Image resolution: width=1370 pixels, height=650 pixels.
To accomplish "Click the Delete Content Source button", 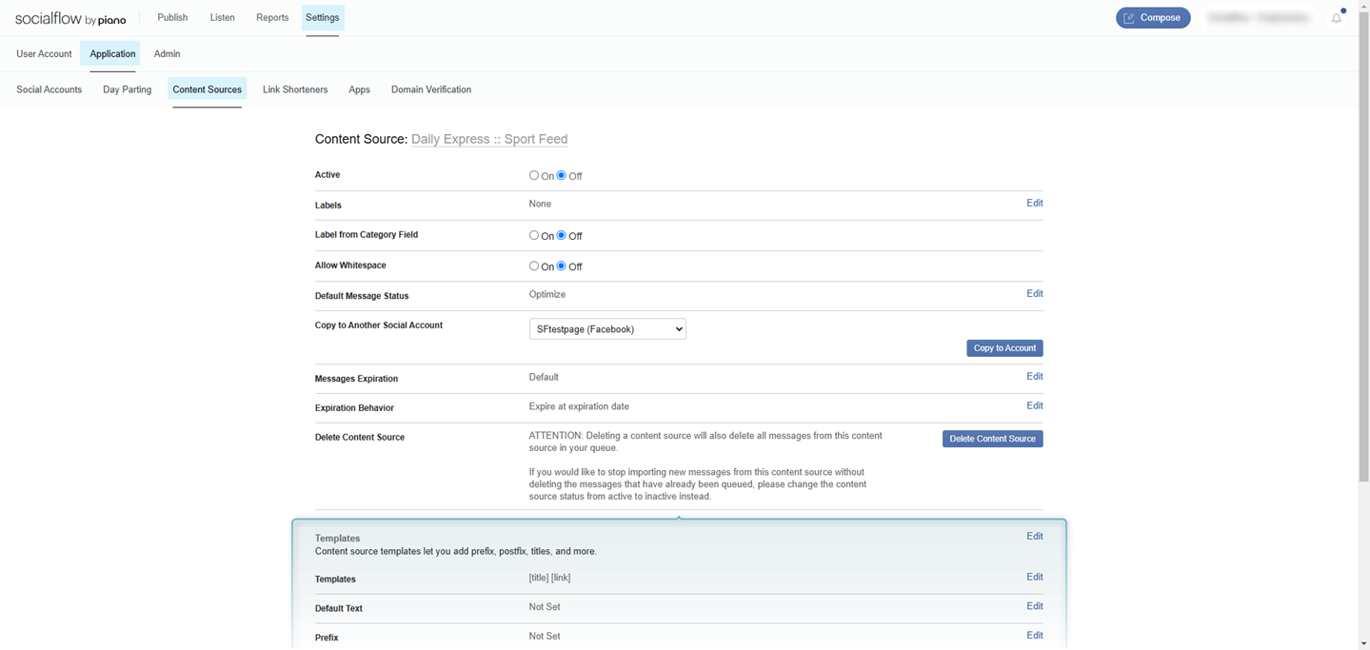I will coord(992,439).
